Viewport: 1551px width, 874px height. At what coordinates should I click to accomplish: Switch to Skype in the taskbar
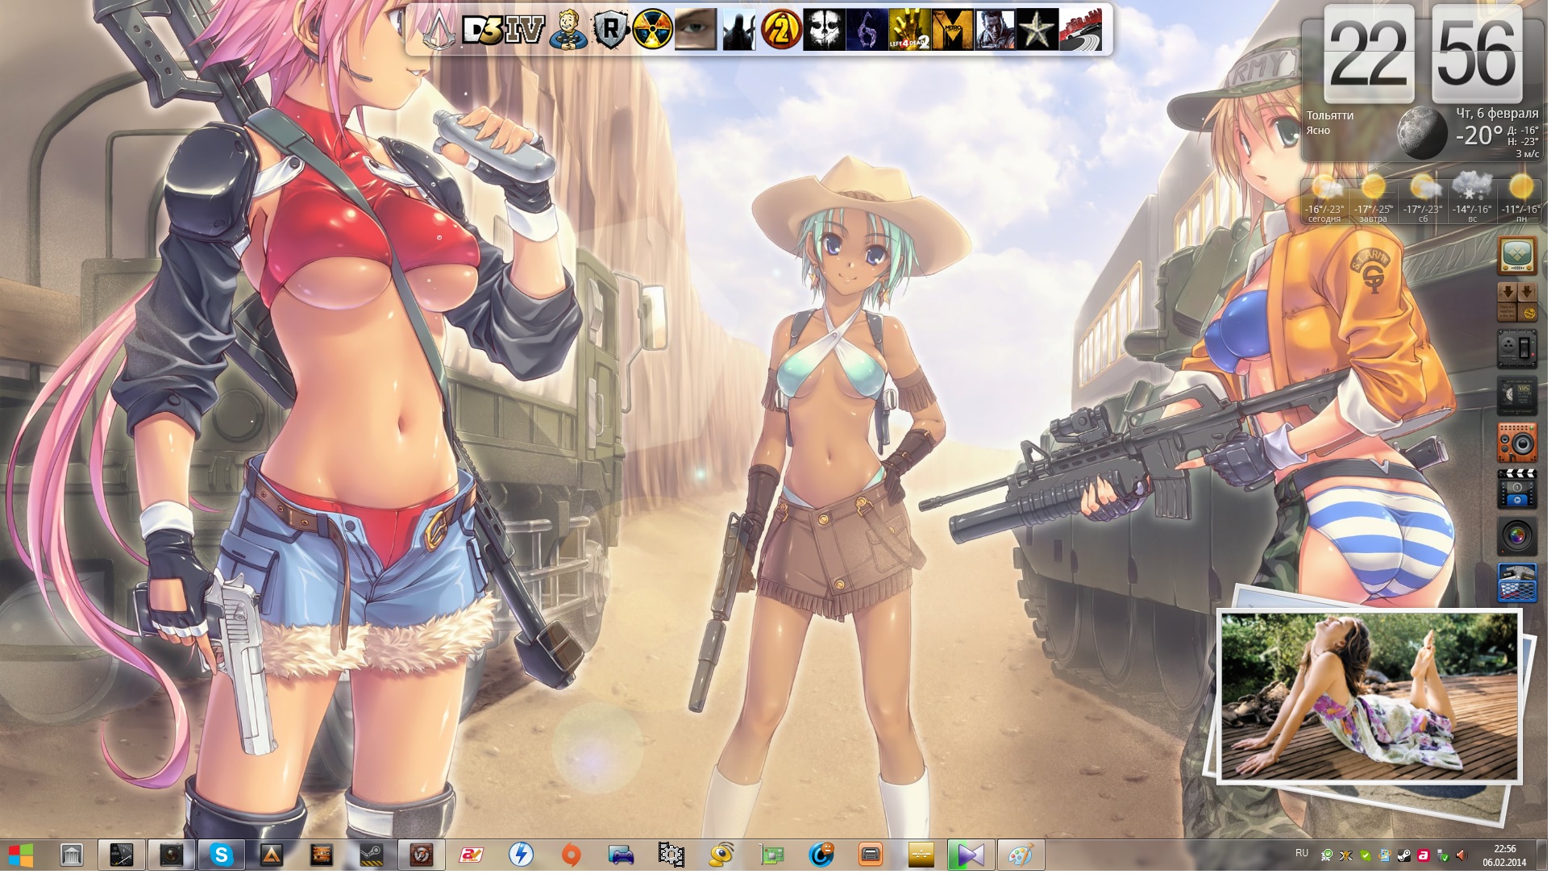(x=222, y=856)
